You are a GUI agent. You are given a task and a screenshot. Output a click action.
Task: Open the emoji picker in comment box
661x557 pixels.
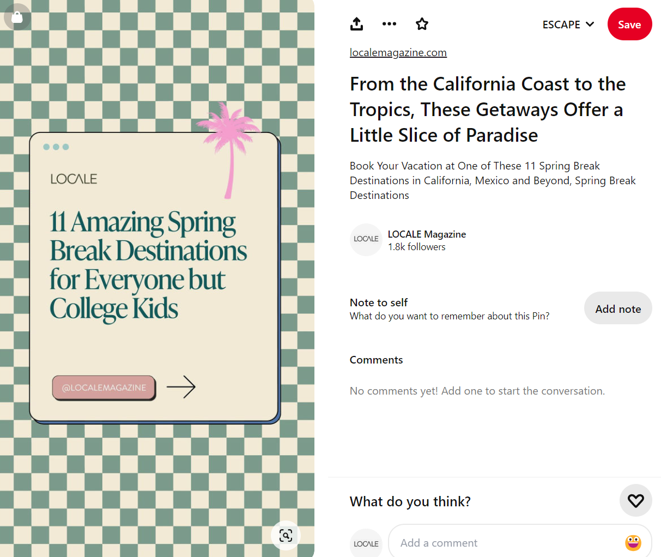click(633, 543)
